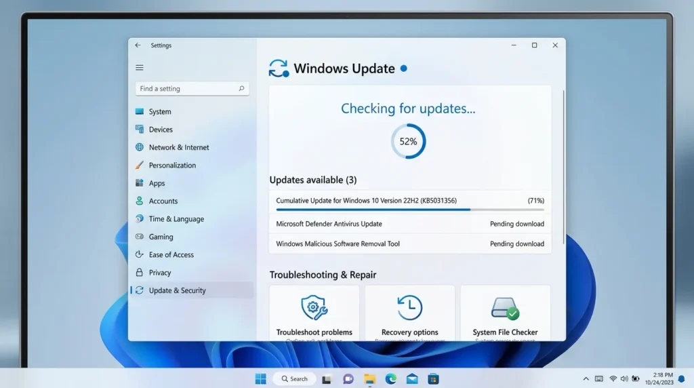Click the Windows Update sync icon in header
Viewport: 694px width, 388px height.
(279, 69)
